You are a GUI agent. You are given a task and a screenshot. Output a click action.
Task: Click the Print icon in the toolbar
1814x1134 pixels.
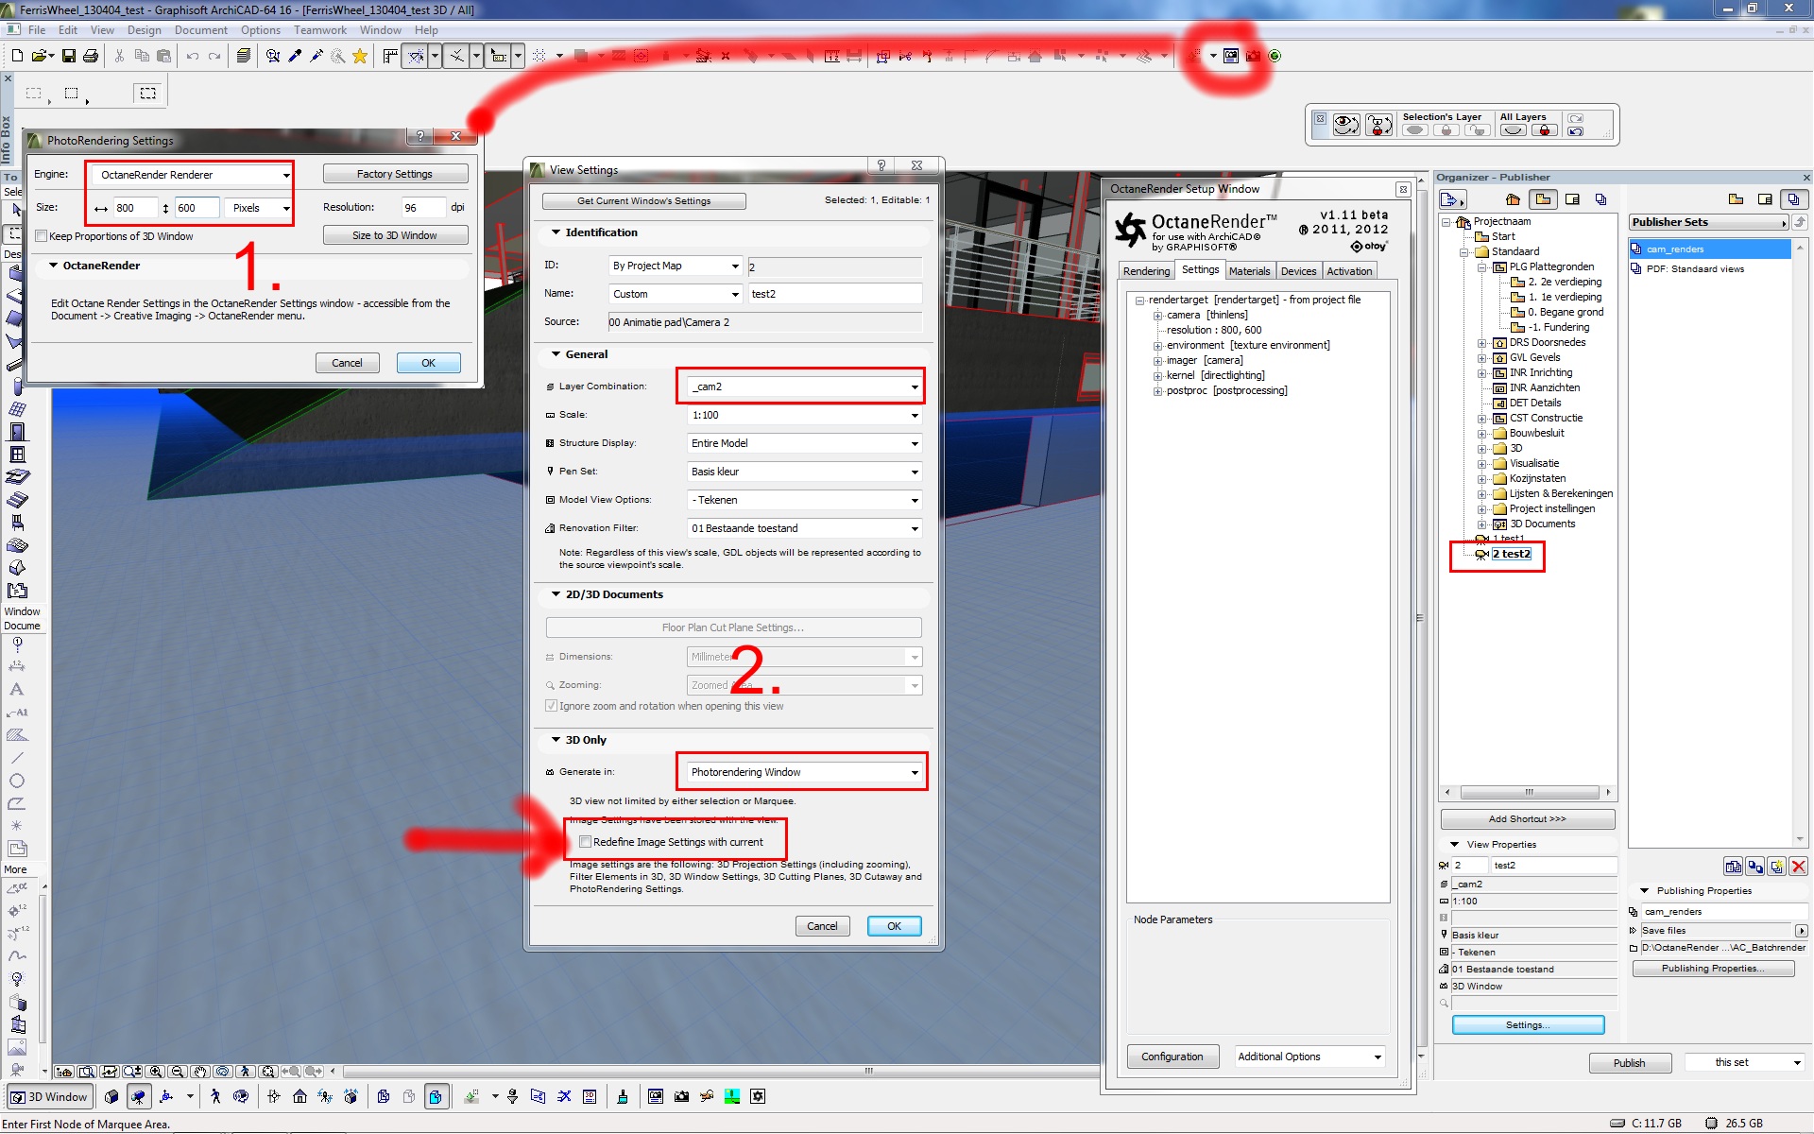(91, 57)
